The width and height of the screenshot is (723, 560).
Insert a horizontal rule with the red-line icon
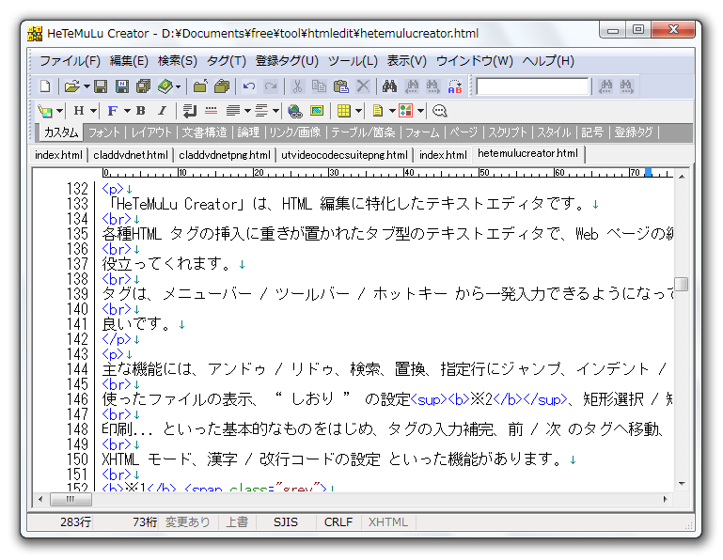[211, 111]
